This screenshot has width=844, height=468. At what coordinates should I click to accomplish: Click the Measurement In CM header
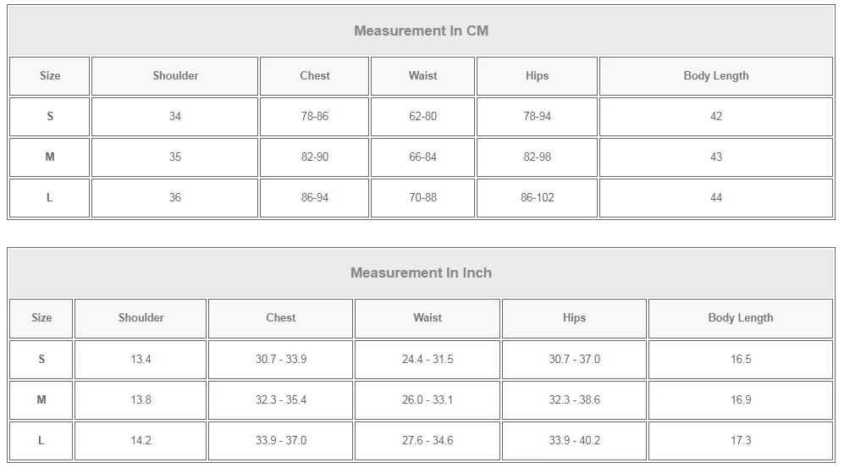(421, 30)
